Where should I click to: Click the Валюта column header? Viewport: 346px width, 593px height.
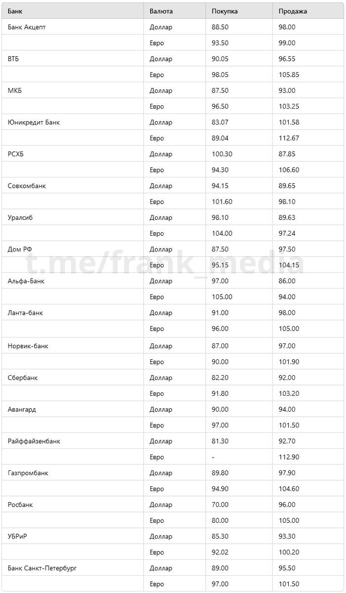click(161, 11)
